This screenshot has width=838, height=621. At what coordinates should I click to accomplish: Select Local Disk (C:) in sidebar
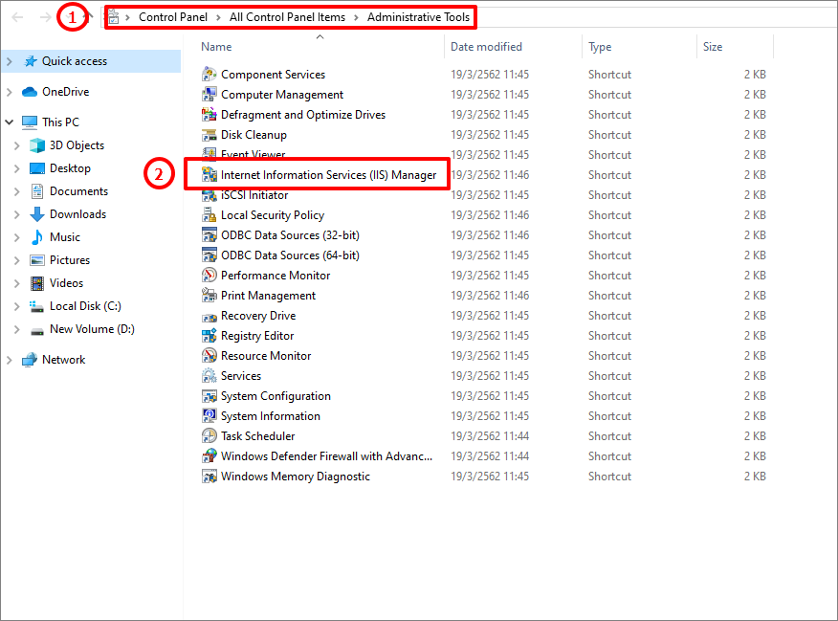click(x=85, y=306)
